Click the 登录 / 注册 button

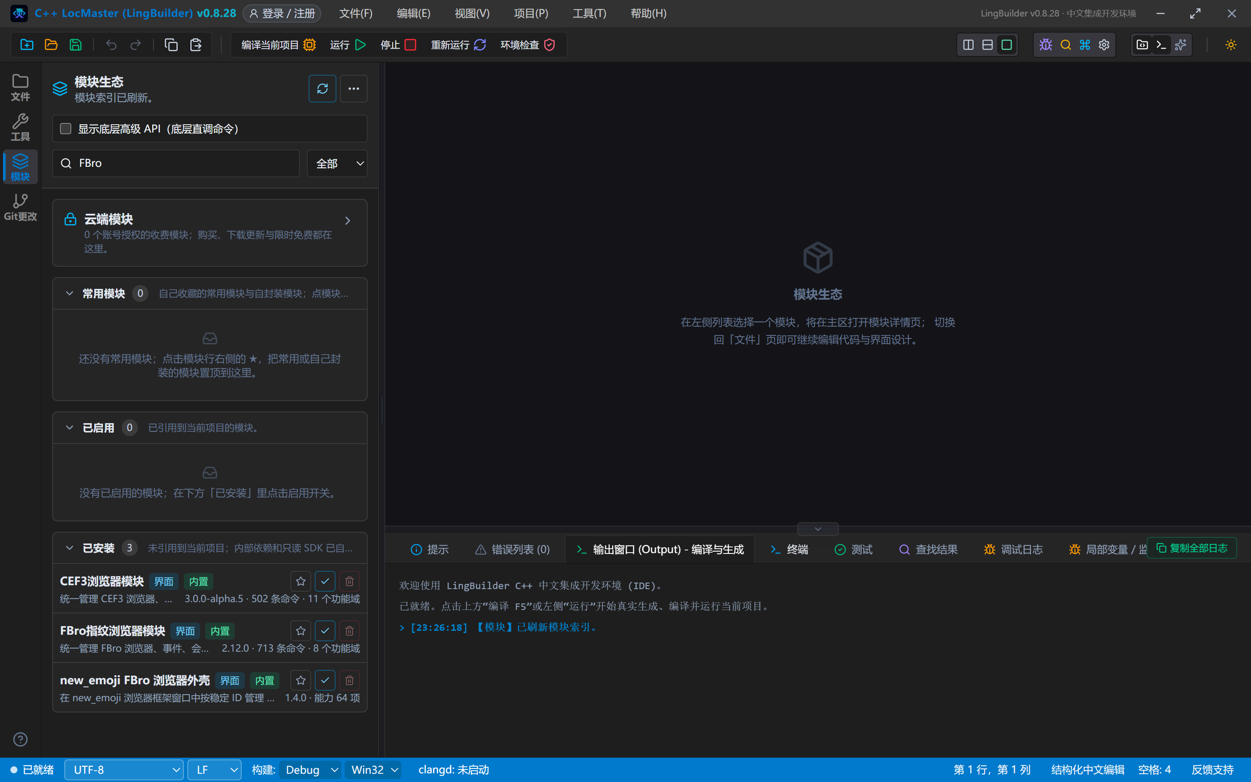coord(282,13)
